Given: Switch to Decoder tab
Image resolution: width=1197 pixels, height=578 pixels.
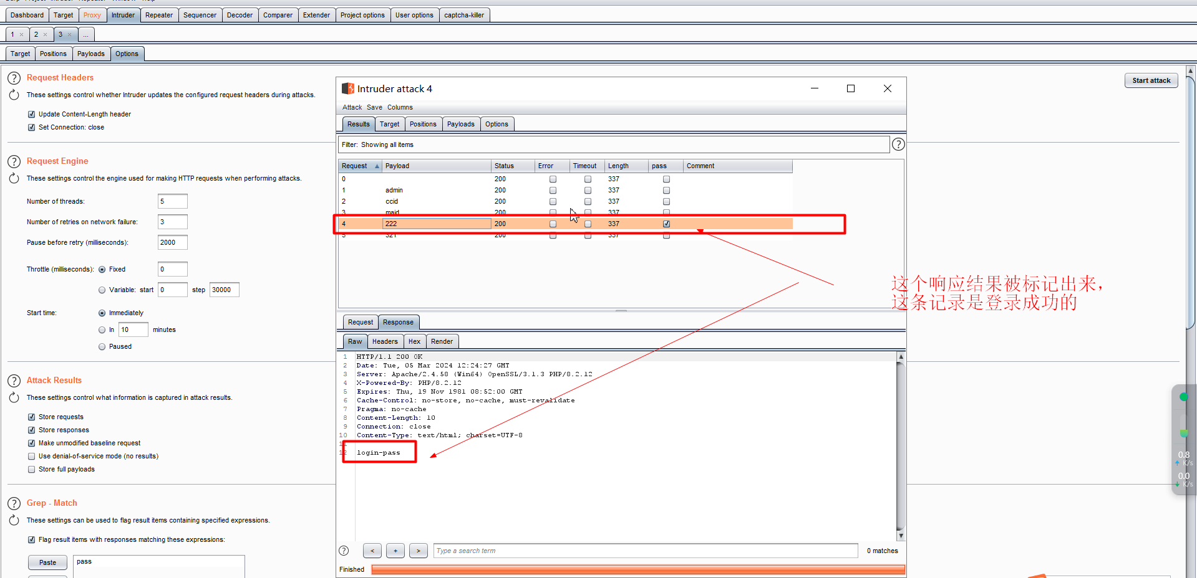Looking at the screenshot, I should click(x=240, y=15).
